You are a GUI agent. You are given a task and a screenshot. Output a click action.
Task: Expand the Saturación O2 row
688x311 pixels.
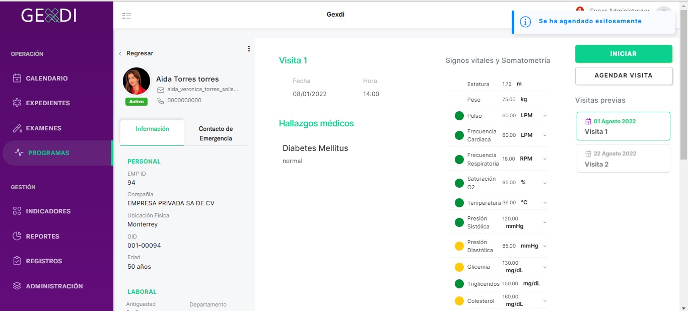(x=544, y=183)
